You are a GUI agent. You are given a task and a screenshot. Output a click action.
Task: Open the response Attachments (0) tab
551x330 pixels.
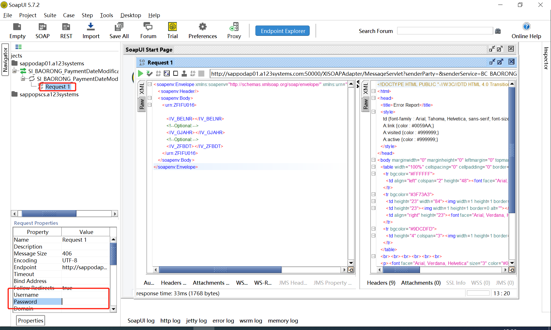[421, 283]
